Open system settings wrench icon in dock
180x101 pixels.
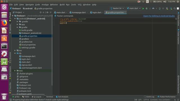click(4, 54)
